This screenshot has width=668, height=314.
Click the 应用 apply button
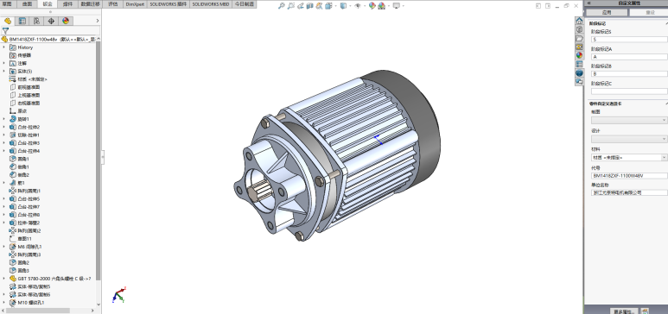(608, 13)
